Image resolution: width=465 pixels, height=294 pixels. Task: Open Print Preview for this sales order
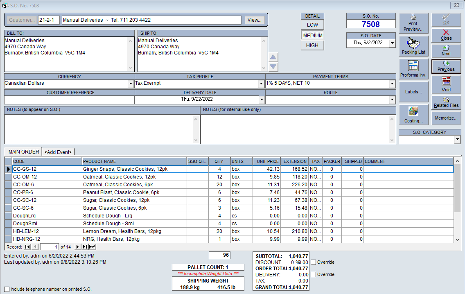point(413,23)
